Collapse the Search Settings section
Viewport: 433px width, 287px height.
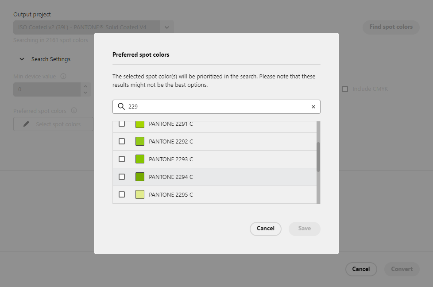click(x=22, y=59)
